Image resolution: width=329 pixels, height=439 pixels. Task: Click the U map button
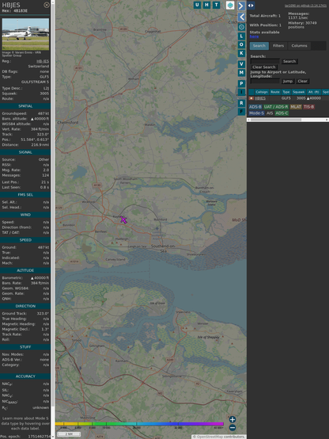pos(198,5)
